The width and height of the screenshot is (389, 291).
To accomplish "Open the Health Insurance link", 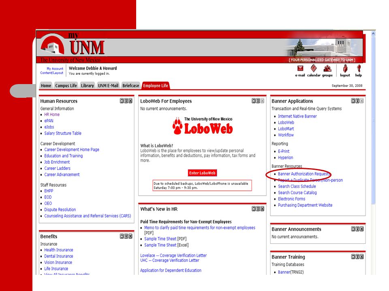I will (x=58, y=250).
